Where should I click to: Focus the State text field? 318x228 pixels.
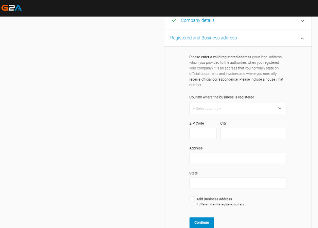[x=237, y=183]
